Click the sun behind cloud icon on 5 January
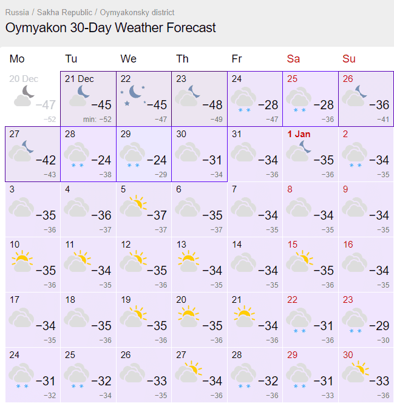The image size is (394, 406). pyautogui.click(x=133, y=206)
